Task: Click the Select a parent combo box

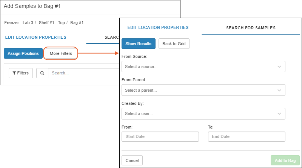Action: tap(203, 90)
